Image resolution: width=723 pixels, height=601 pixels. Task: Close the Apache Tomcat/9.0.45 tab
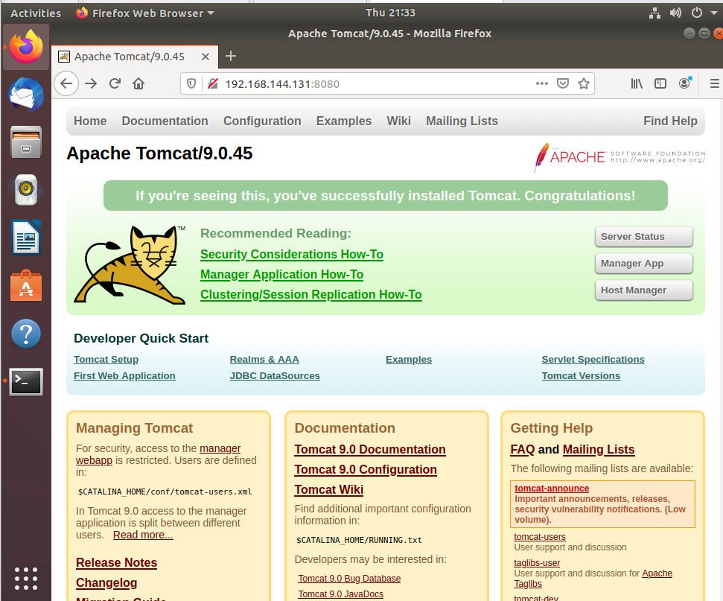pyautogui.click(x=206, y=57)
